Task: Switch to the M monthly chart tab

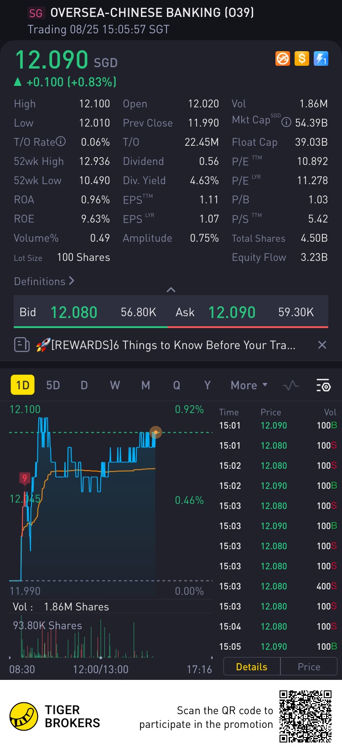Action: click(x=145, y=385)
